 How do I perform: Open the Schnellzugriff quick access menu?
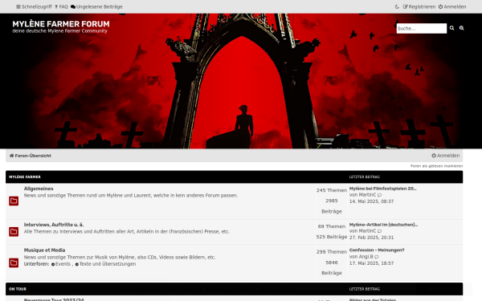pos(34,6)
